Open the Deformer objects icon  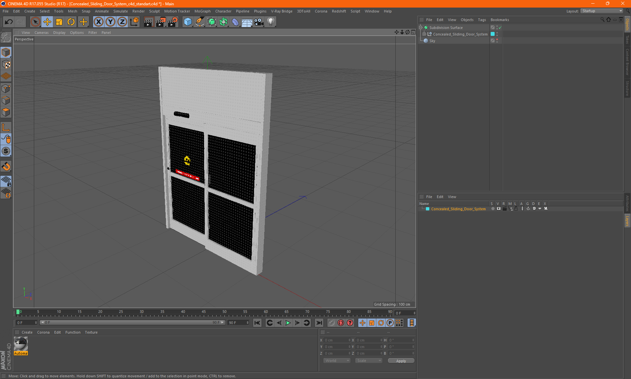click(x=235, y=22)
